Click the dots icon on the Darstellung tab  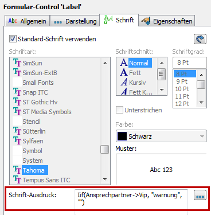58,22
